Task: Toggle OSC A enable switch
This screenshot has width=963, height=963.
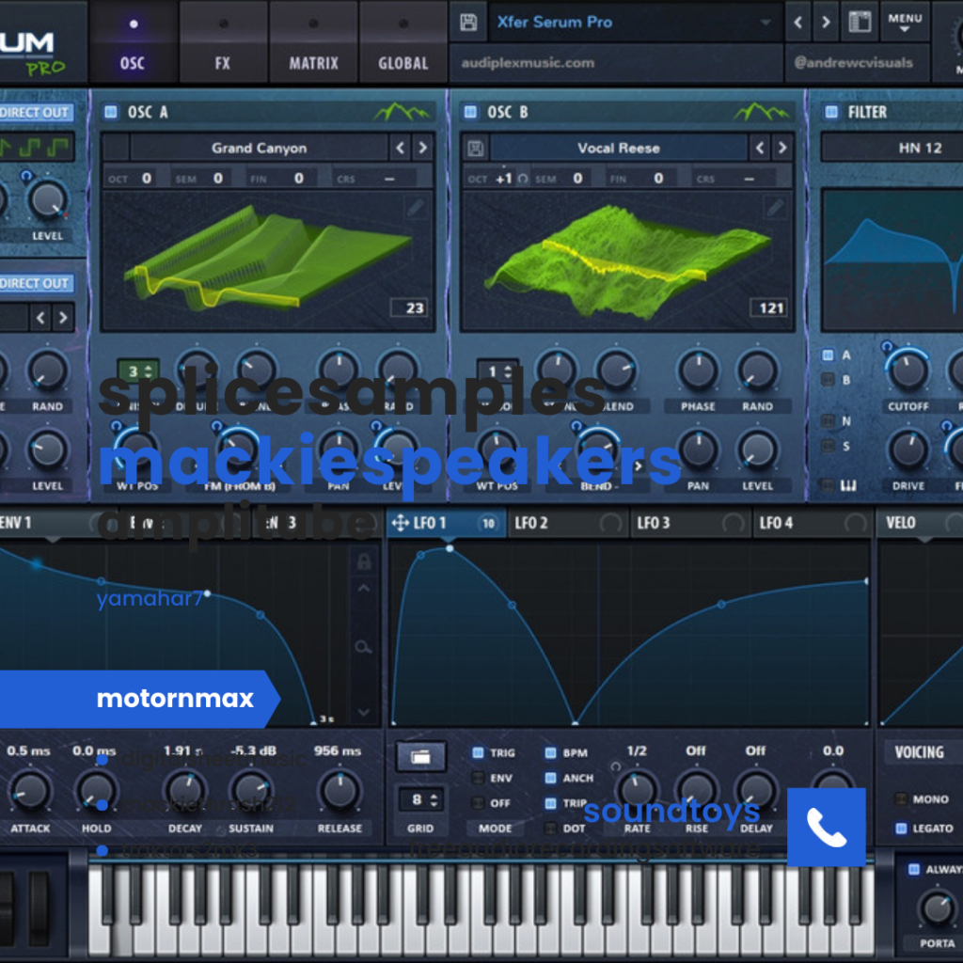Action: (x=111, y=112)
